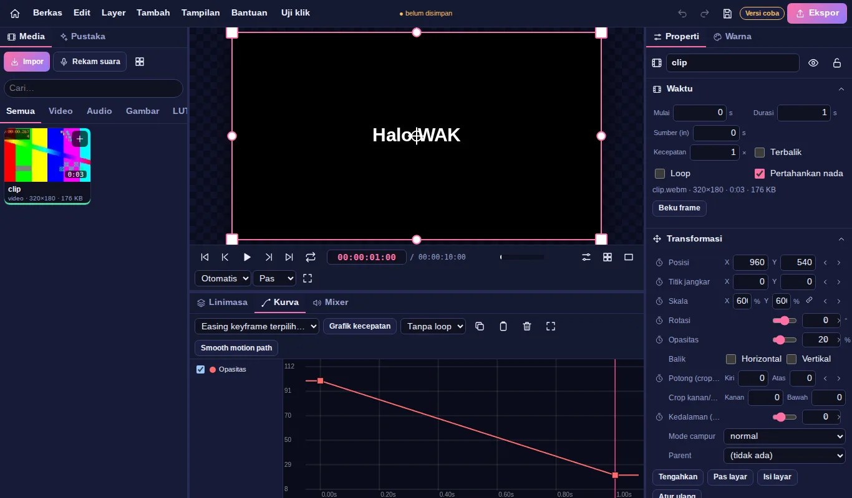
Task: Open the Otomatis resolution dropdown
Action: click(x=223, y=278)
